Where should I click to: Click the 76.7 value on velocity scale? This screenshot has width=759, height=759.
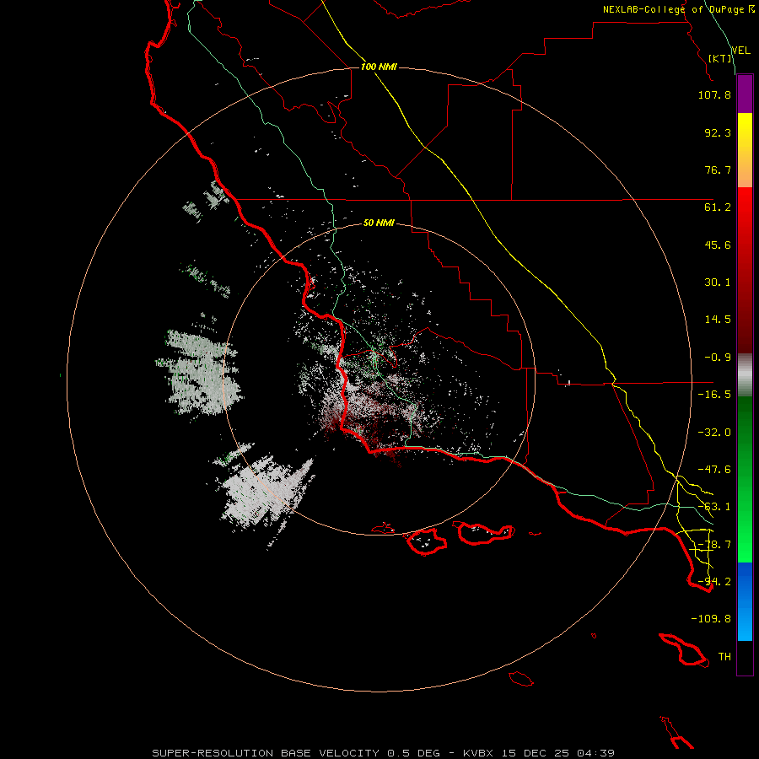(718, 170)
